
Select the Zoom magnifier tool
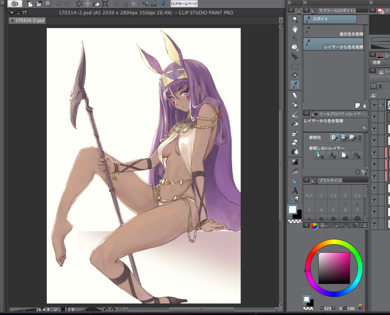pyautogui.click(x=294, y=19)
